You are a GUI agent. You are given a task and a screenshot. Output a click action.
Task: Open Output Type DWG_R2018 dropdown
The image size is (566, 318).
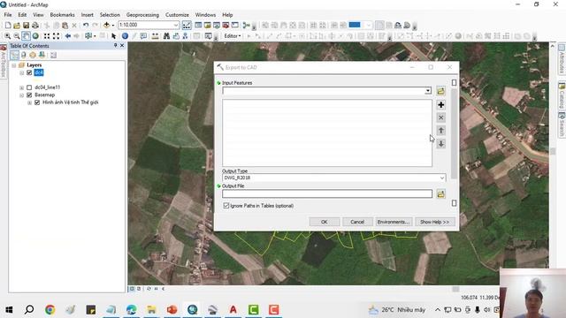pyautogui.click(x=442, y=178)
